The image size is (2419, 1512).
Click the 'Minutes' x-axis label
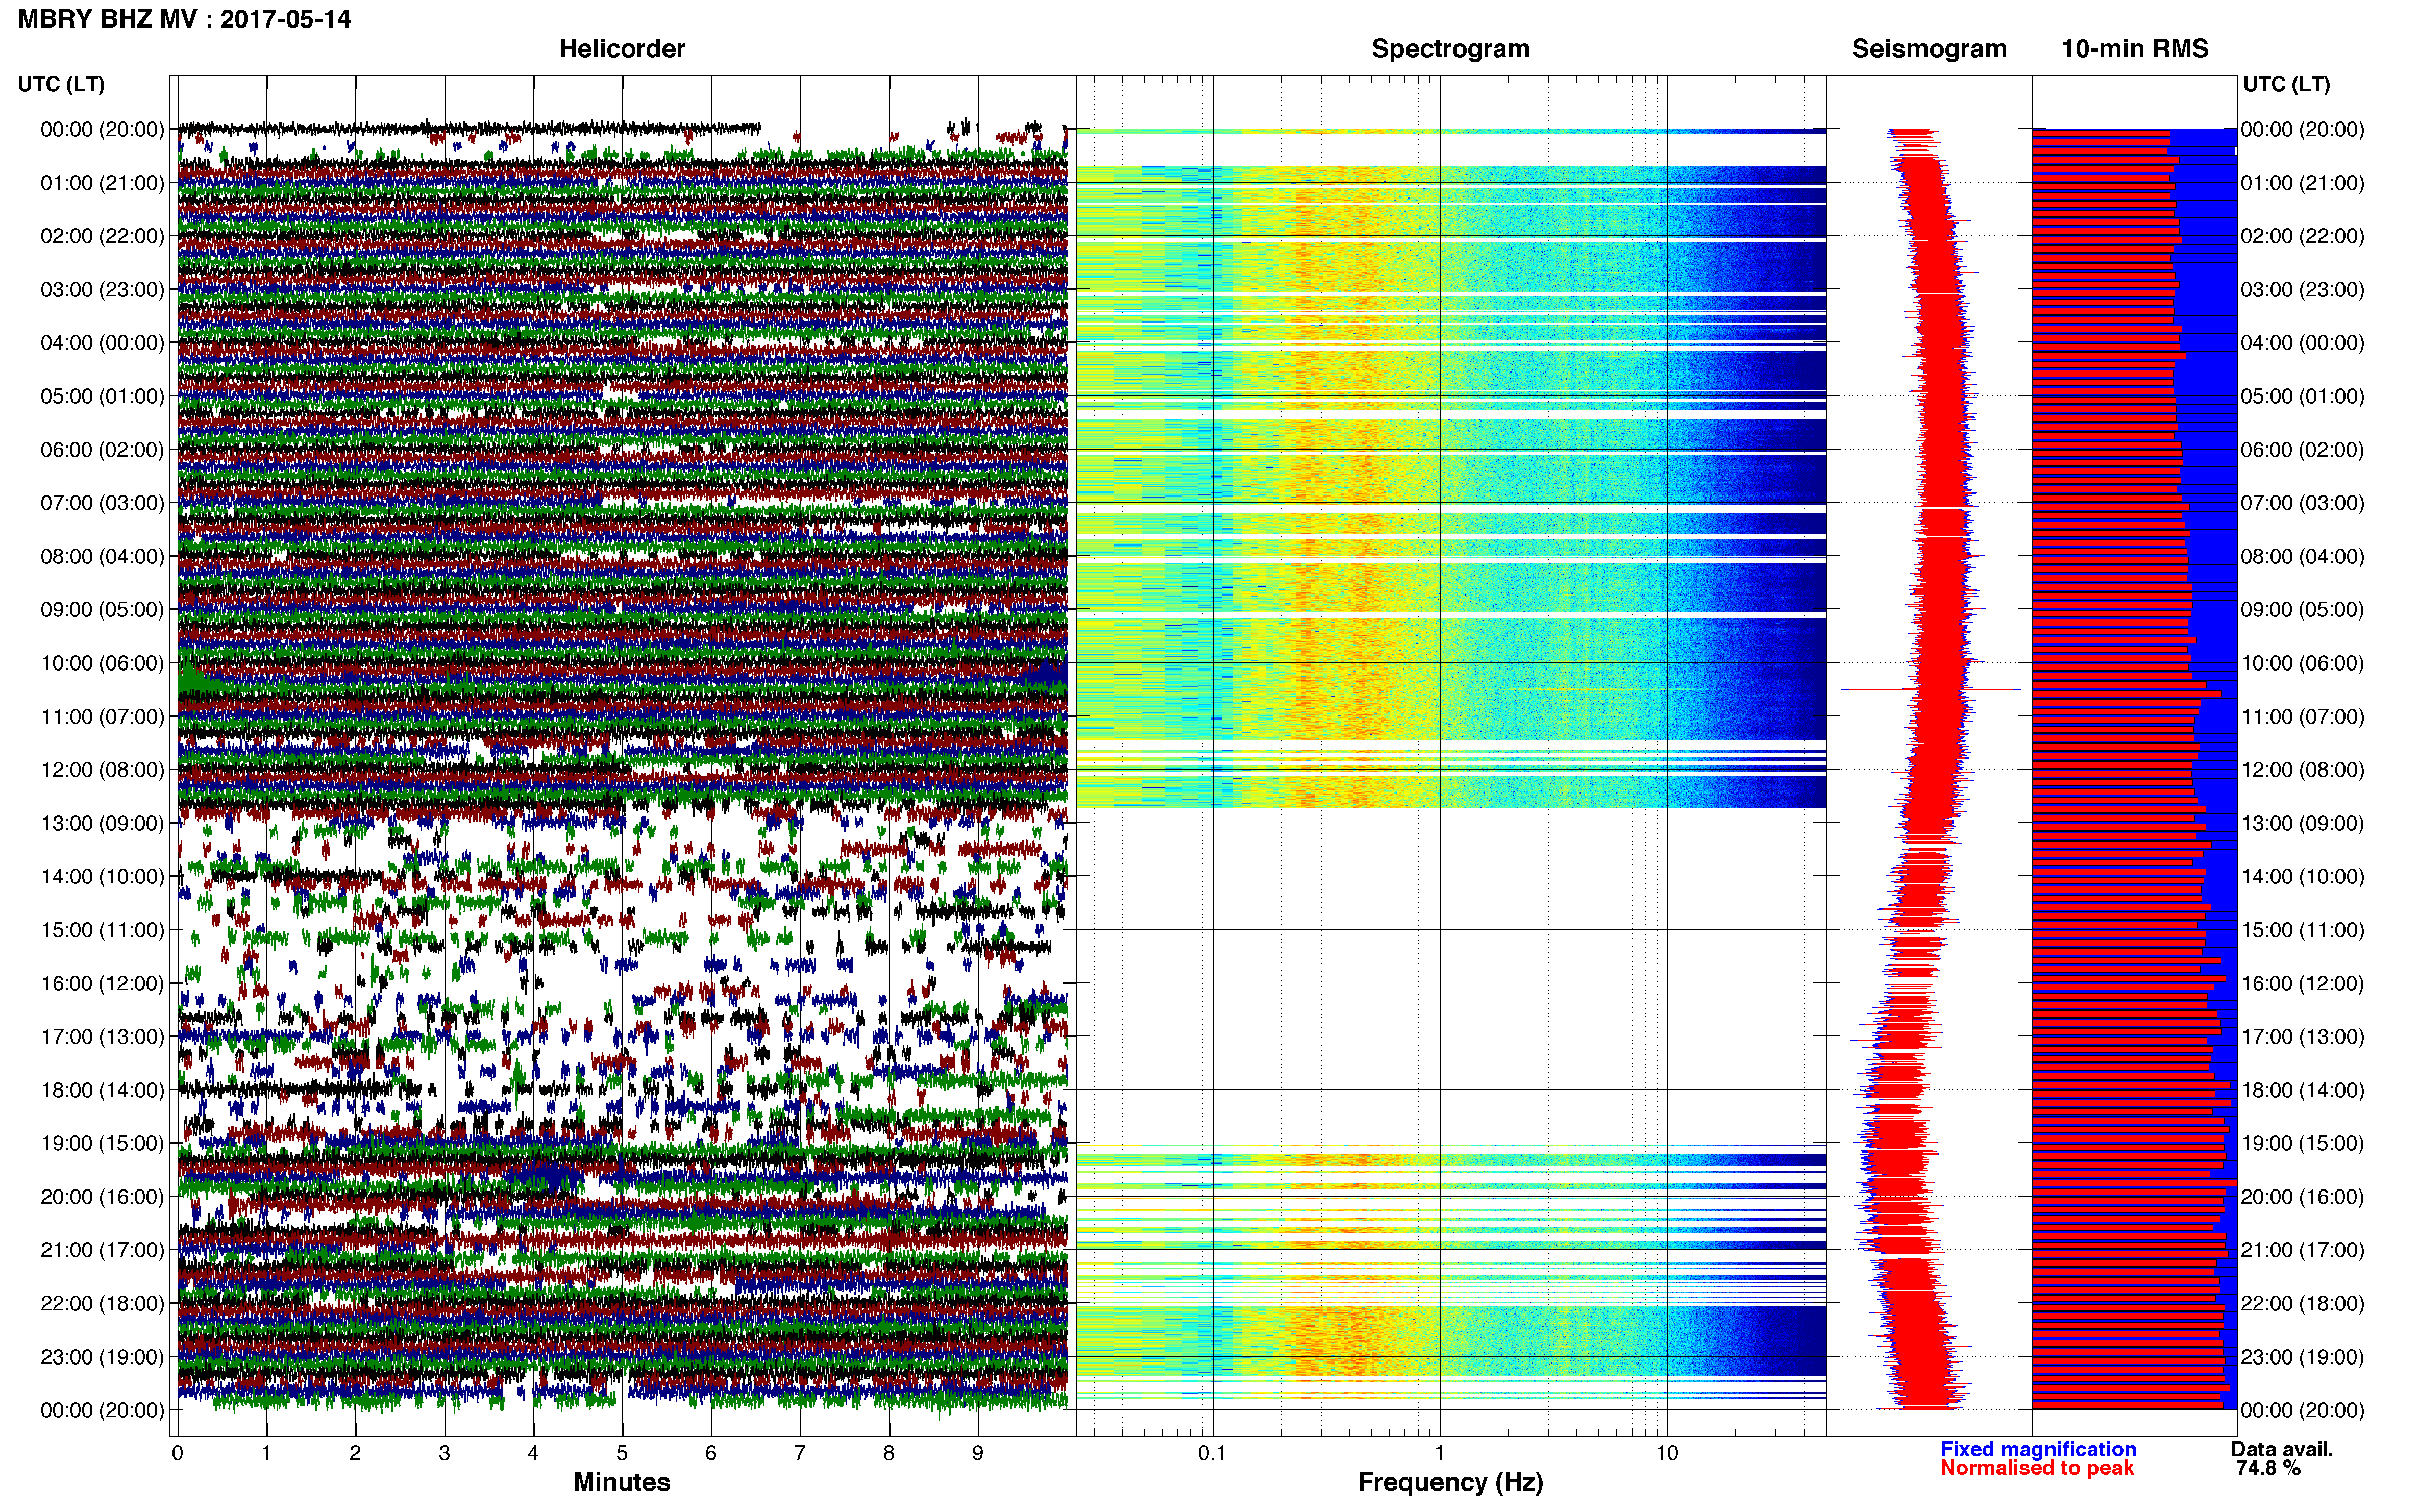click(x=622, y=1482)
